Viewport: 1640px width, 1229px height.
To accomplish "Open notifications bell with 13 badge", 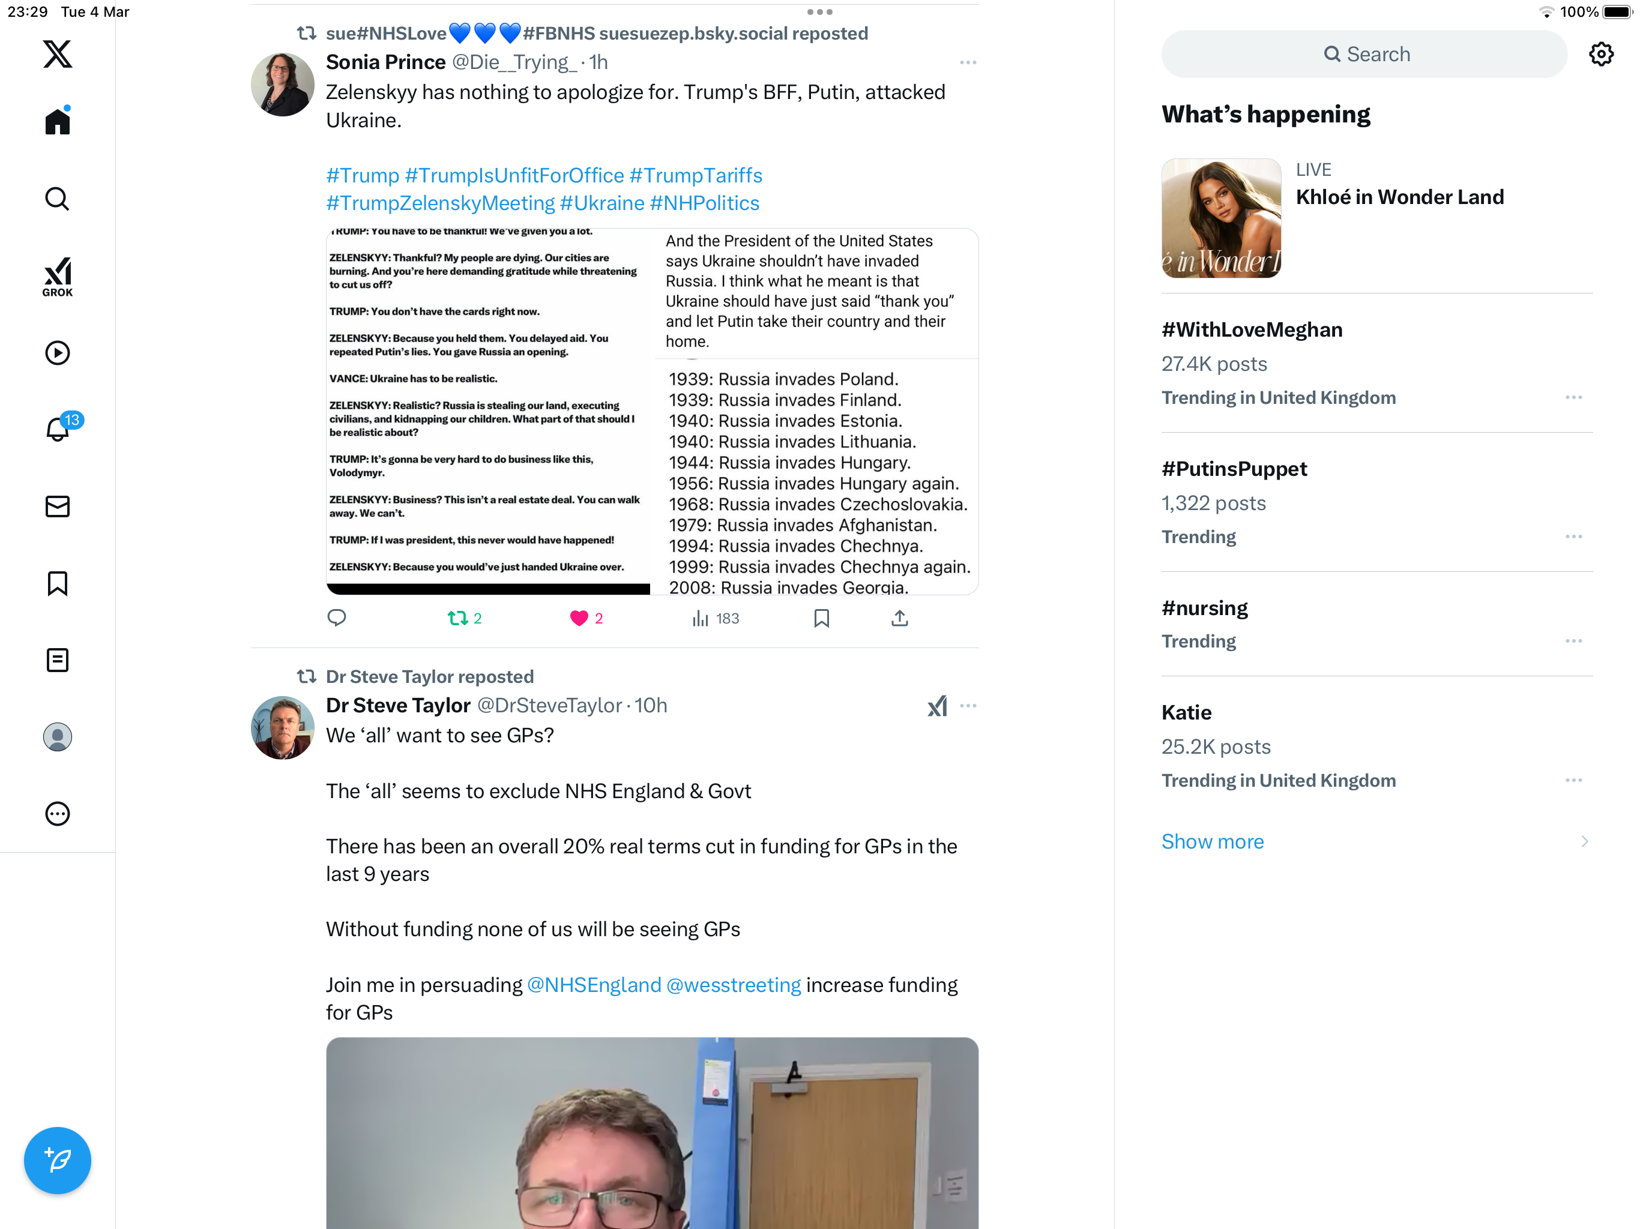I will point(58,429).
